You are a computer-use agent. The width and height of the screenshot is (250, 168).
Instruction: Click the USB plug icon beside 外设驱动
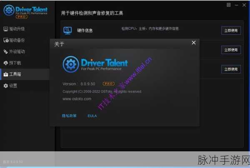coord(5,52)
